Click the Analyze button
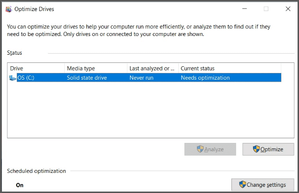Screen dimensions: 299x193 (210, 149)
